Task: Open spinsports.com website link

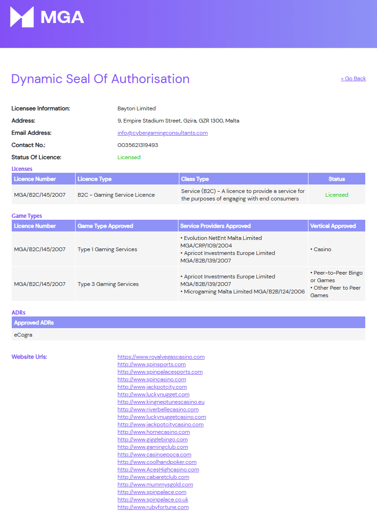Action: point(152,364)
